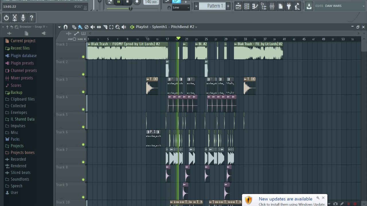This screenshot has height=206, width=367.
Task: Select the Playback speaker tool
Action: [124, 27]
